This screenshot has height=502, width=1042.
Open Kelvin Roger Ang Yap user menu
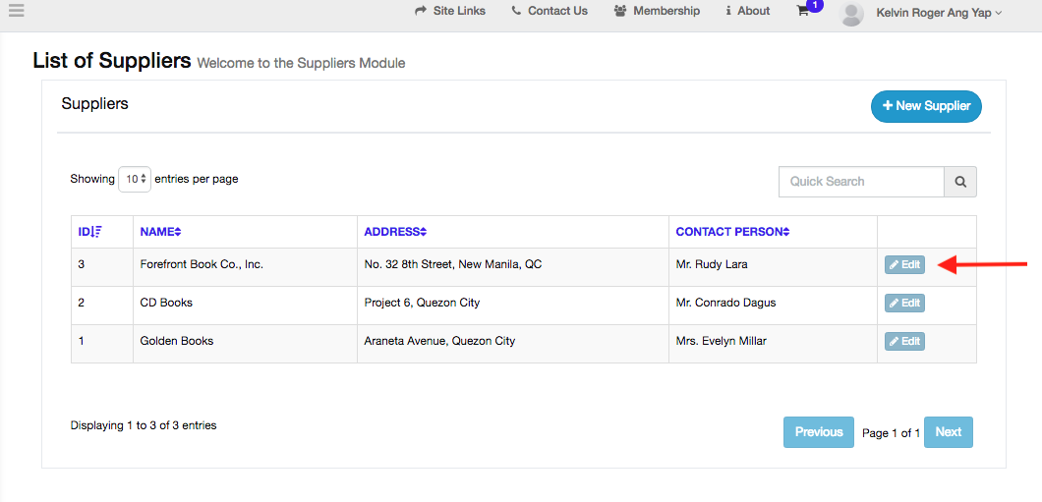938,13
